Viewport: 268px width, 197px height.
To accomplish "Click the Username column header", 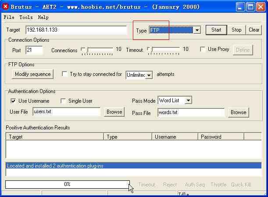I will pyautogui.click(x=175, y=137).
